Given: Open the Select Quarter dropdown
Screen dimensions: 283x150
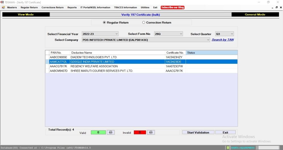Looking at the screenshot, I should point(224,34).
